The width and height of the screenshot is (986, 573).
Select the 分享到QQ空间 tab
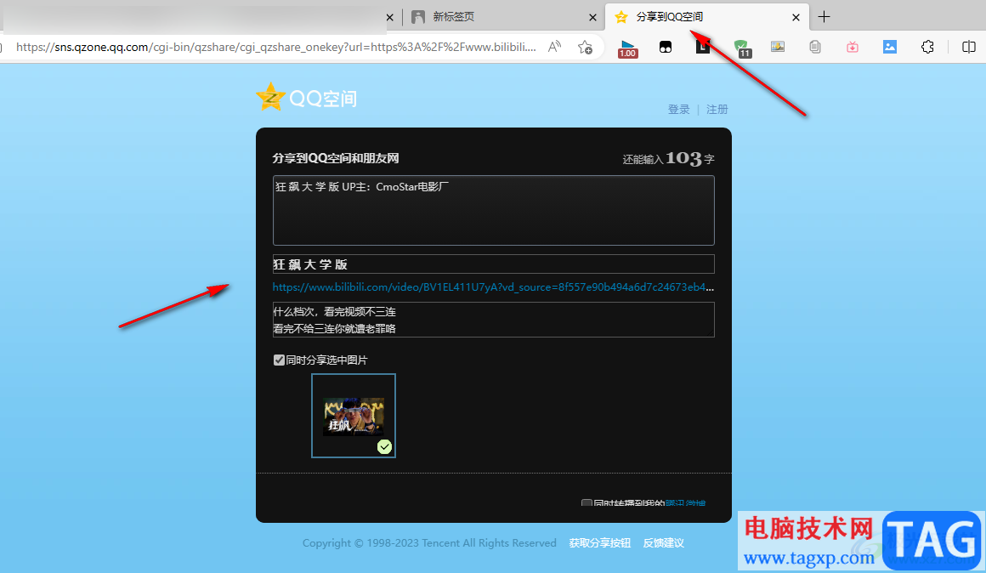click(707, 17)
